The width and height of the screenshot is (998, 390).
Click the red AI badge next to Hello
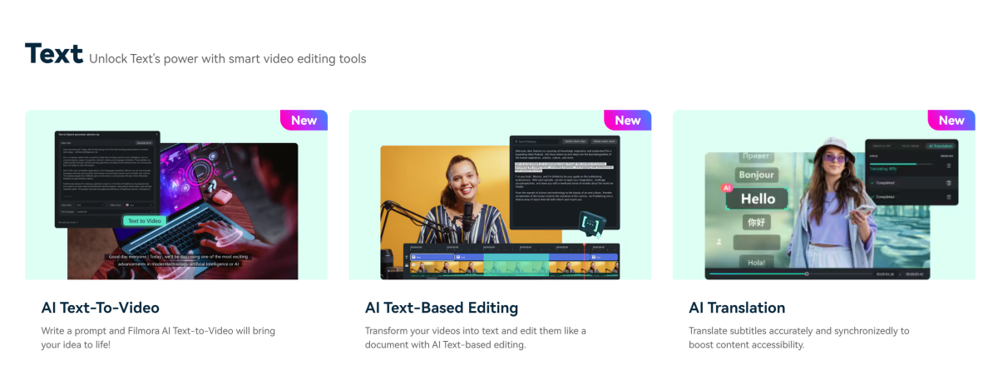point(727,188)
